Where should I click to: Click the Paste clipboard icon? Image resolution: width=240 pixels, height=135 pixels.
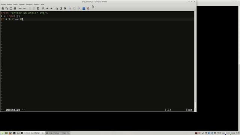[38, 8]
